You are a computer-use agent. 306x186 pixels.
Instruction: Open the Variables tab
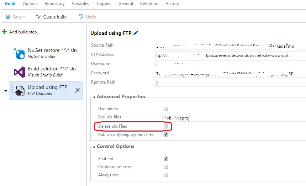(x=80, y=4)
